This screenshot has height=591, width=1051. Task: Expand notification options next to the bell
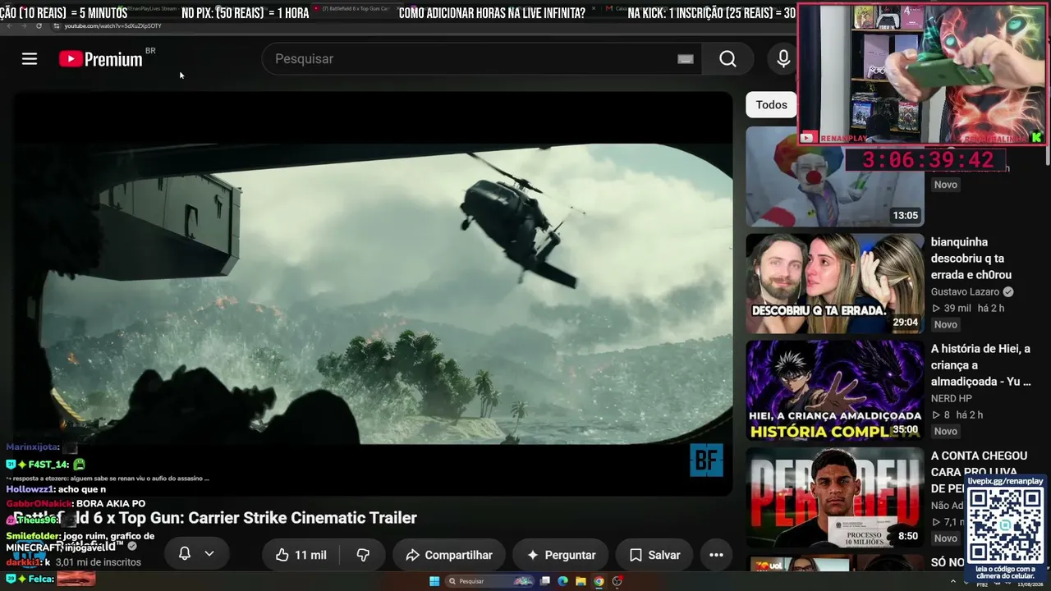coord(209,554)
